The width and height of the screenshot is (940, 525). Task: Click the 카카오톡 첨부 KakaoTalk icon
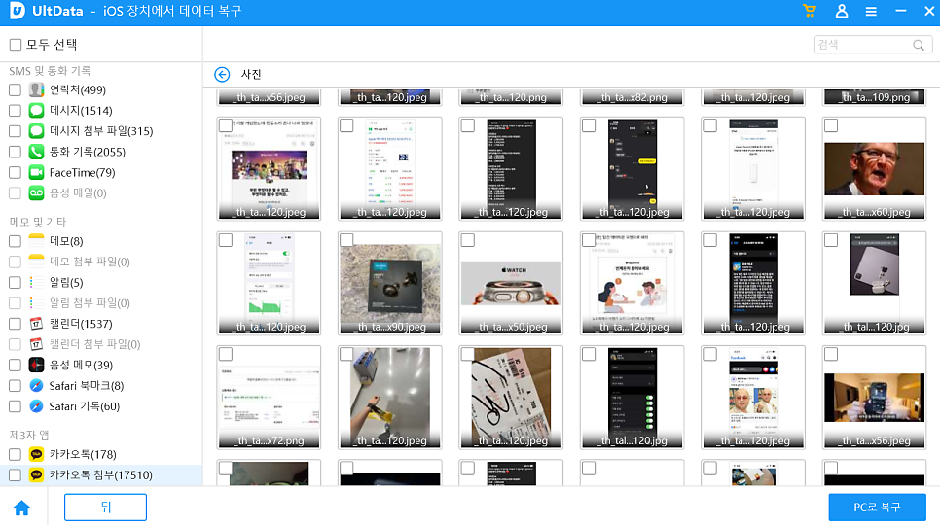click(37, 474)
